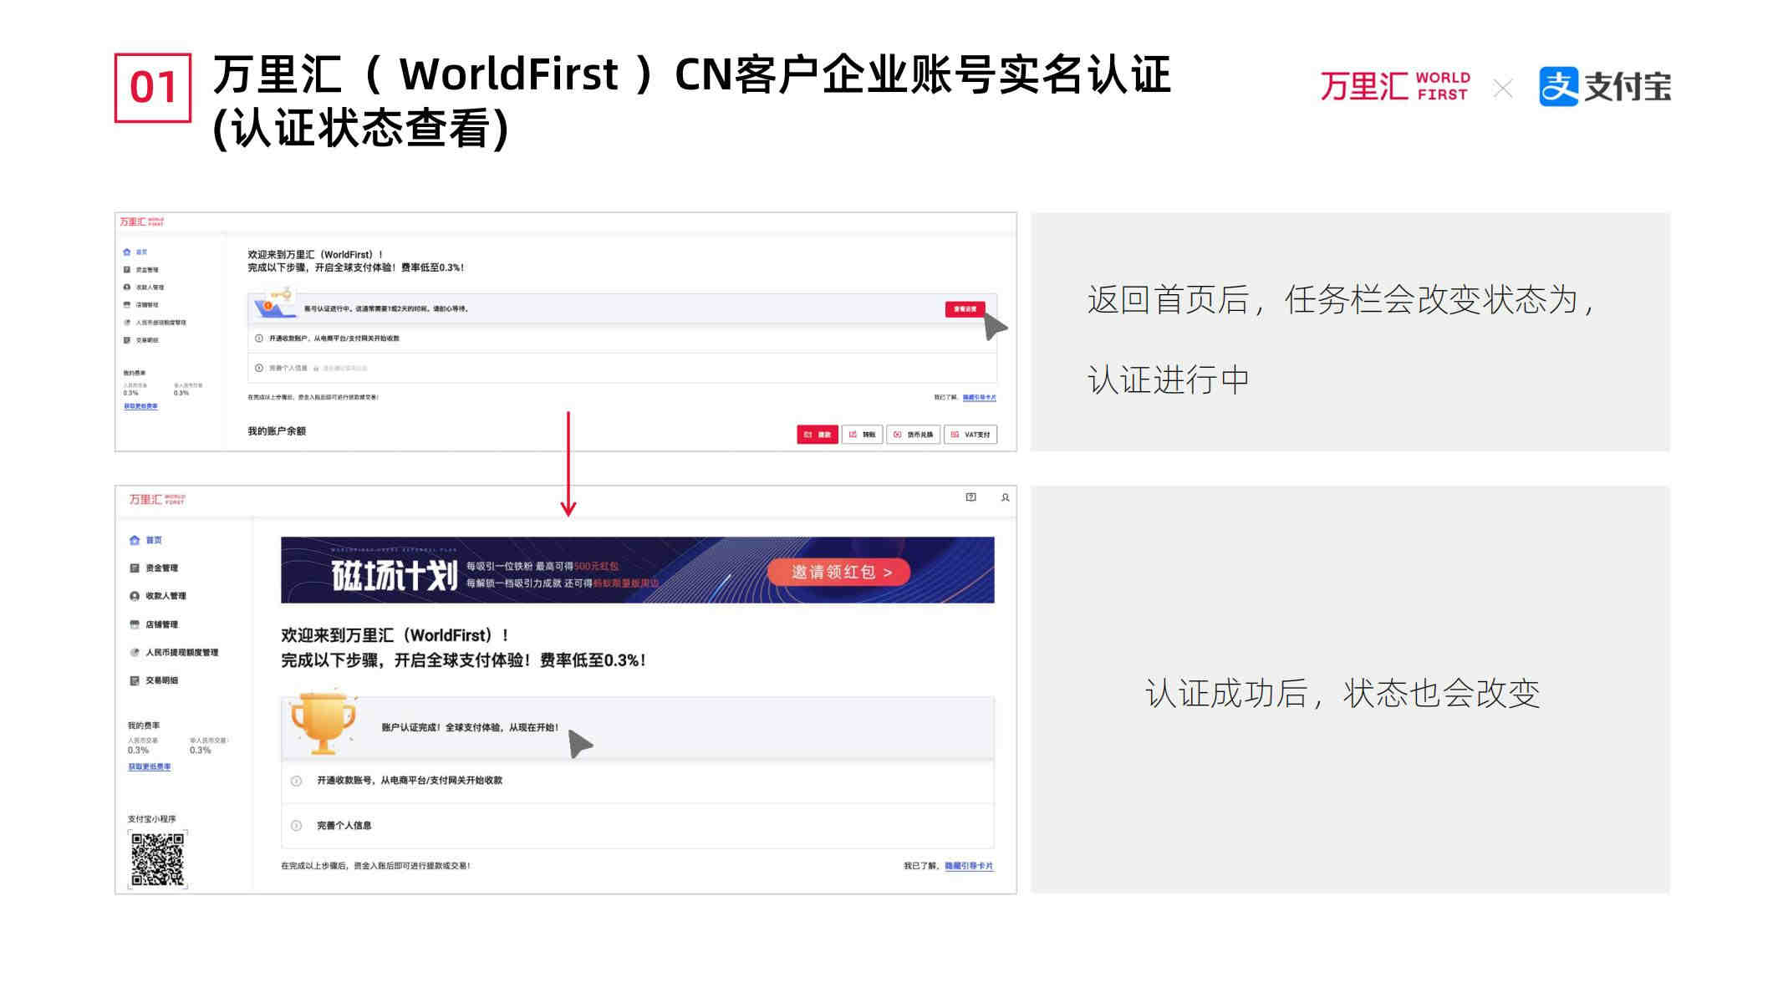
Task: Open 资金管理 in the lower sidebar
Action: pos(161,568)
